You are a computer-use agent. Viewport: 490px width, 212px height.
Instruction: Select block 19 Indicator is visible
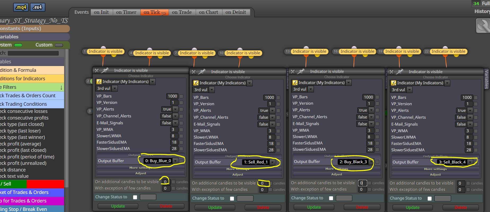click(x=402, y=51)
